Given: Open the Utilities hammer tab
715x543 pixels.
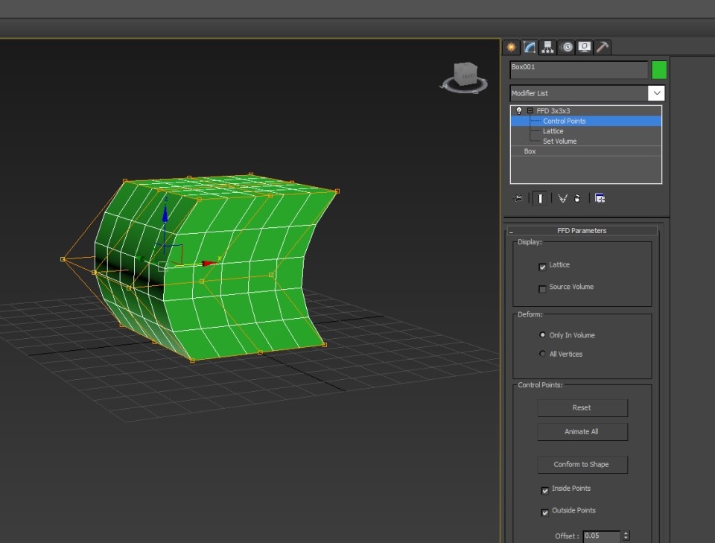Looking at the screenshot, I should pyautogui.click(x=603, y=47).
